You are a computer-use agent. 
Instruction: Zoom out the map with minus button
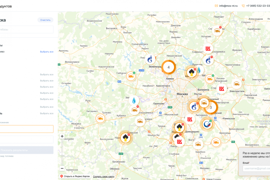coord(62,168)
